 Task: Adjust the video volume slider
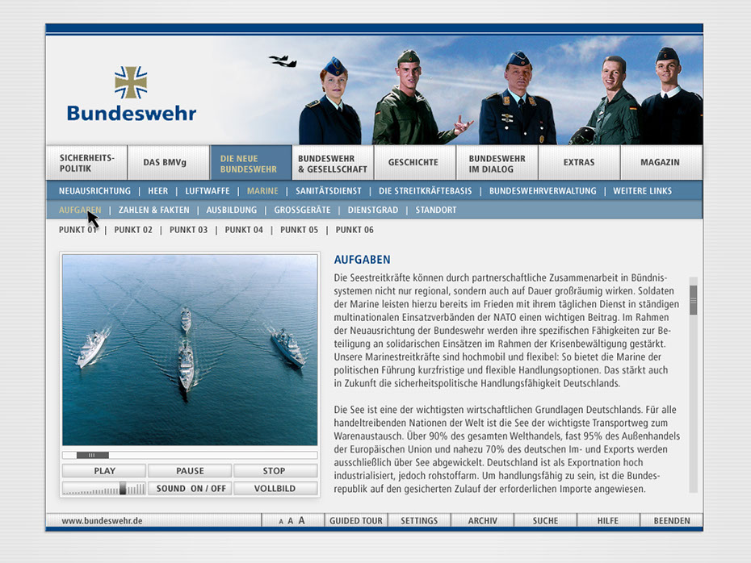123,489
